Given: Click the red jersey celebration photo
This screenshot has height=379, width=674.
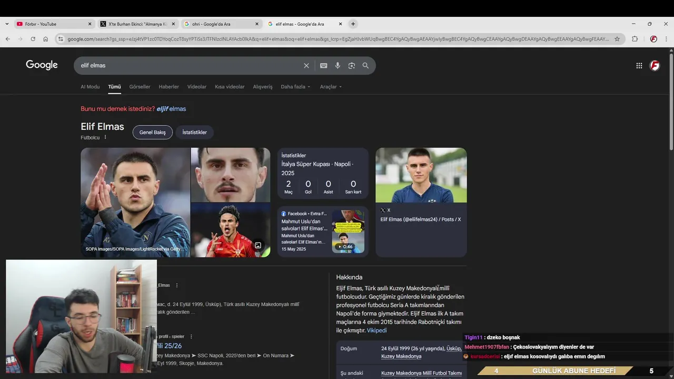Looking at the screenshot, I should (231, 231).
